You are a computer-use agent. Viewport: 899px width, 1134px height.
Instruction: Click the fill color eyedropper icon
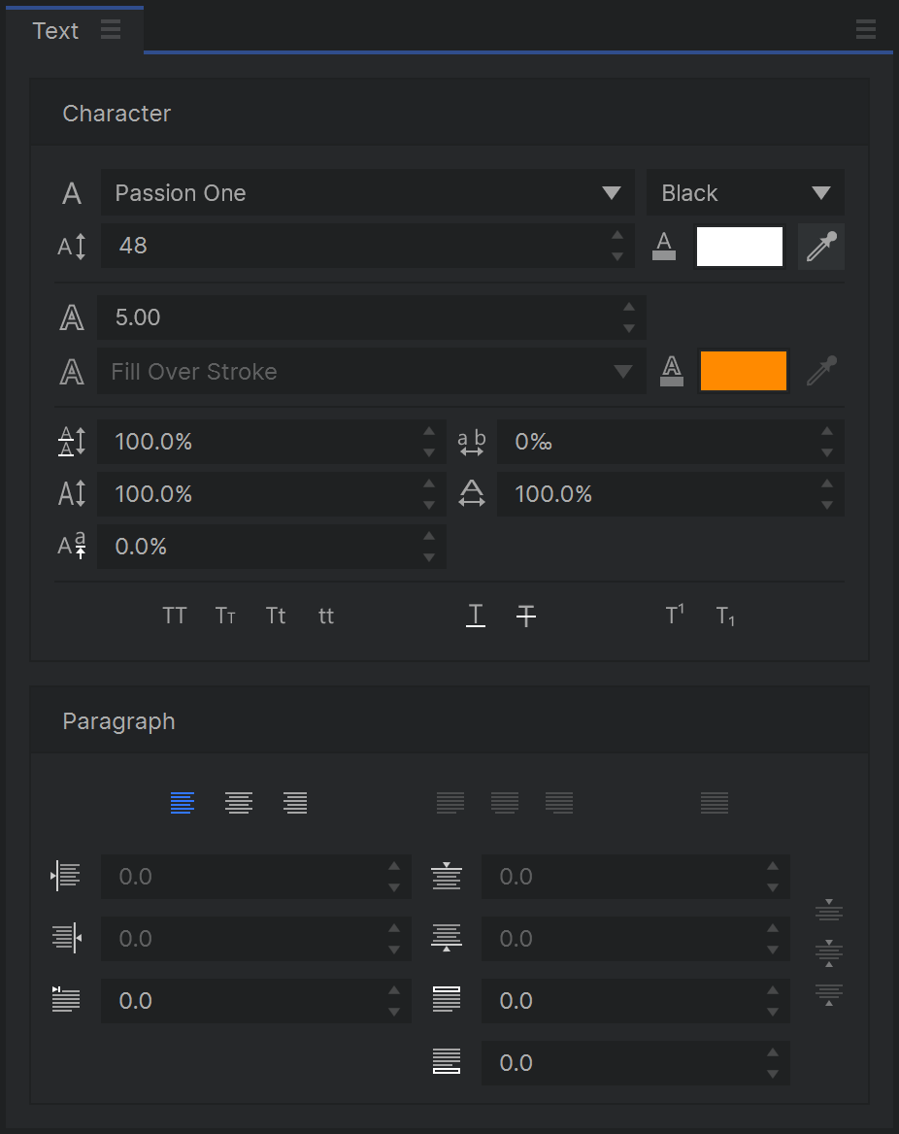coord(820,247)
